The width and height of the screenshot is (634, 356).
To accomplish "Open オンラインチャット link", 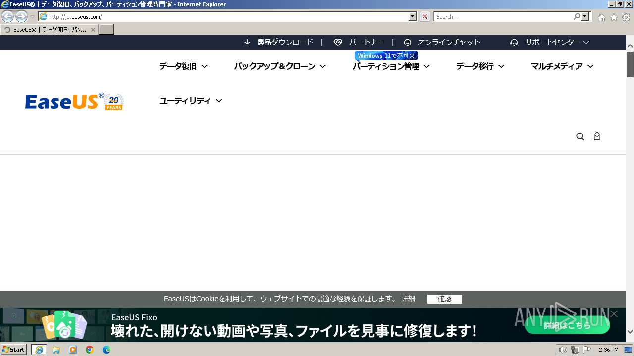I will click(x=449, y=42).
